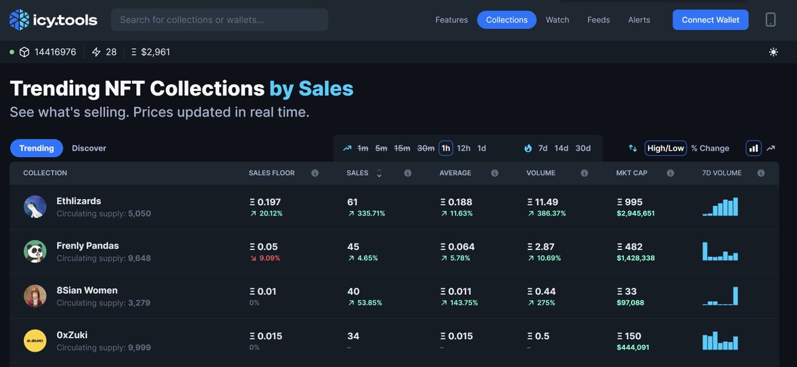
Task: Toggle light mode with the sun icon
Action: (773, 52)
